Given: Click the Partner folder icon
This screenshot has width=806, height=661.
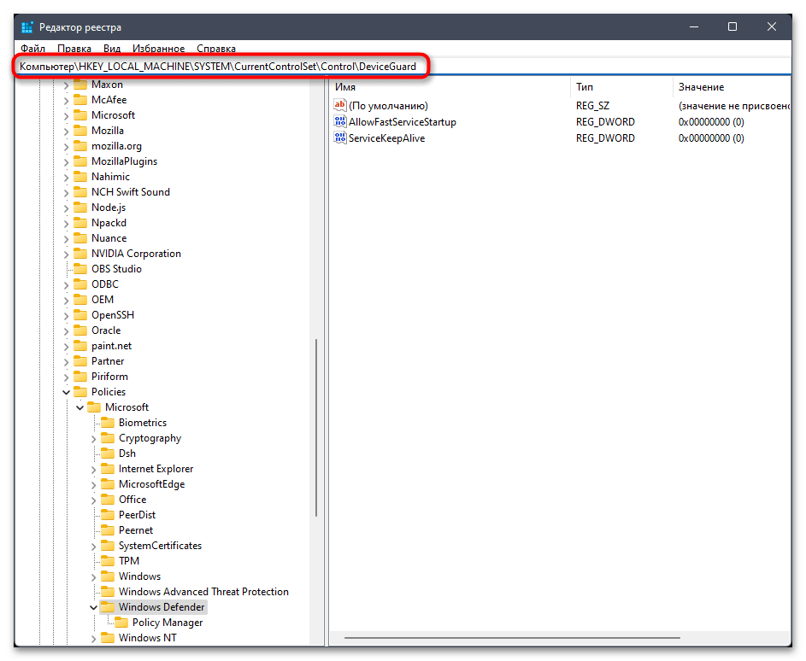Looking at the screenshot, I should coord(80,361).
